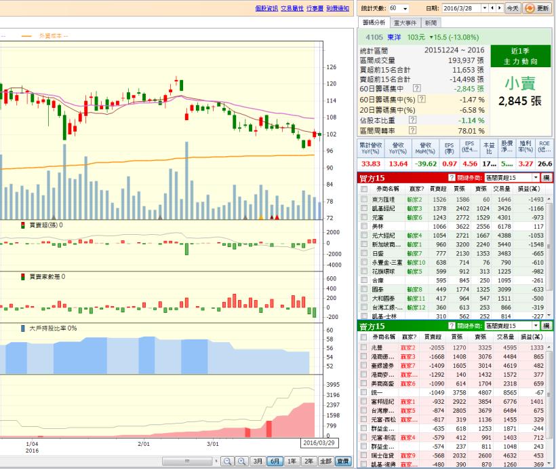Zoom in the chart with magnifier plus
Image resolution: width=556 pixels, height=469 pixels.
[241, 462]
